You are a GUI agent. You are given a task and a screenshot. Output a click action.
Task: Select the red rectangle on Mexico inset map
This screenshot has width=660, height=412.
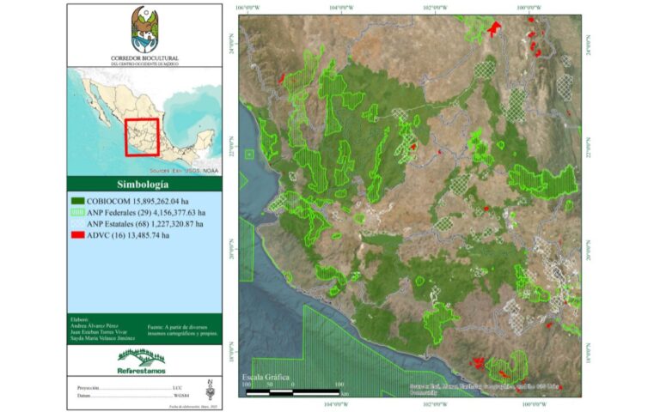(x=143, y=137)
